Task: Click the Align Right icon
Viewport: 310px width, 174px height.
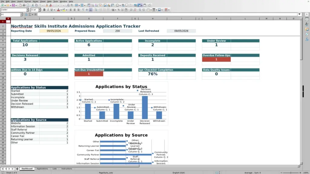Action: point(78,10)
